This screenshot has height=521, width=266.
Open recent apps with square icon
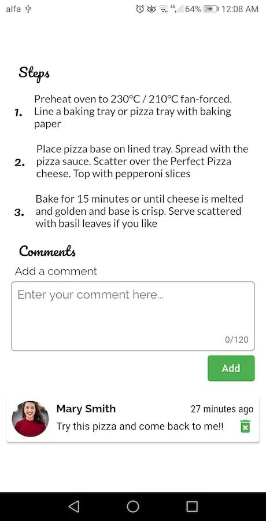[x=192, y=507]
